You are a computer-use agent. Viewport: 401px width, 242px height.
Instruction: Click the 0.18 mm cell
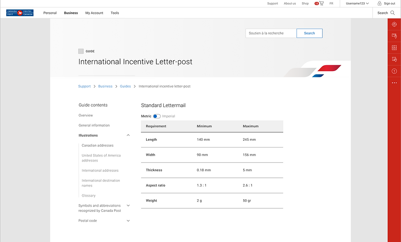[x=204, y=170]
